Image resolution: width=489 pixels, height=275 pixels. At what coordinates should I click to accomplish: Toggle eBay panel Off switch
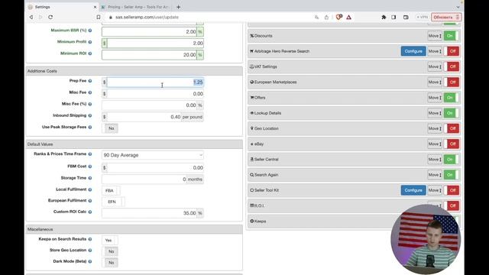(x=452, y=144)
